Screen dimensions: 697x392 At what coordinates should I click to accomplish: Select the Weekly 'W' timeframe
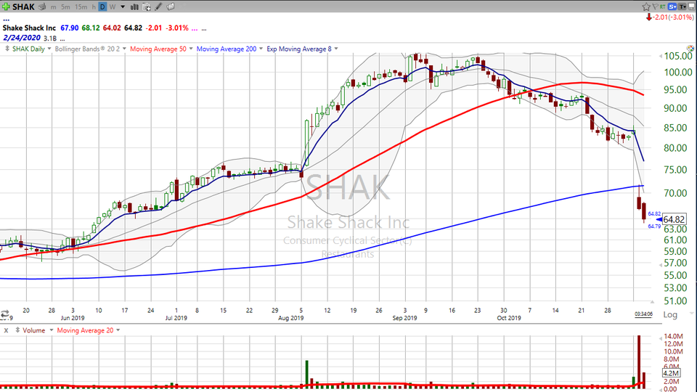pyautogui.click(x=113, y=7)
